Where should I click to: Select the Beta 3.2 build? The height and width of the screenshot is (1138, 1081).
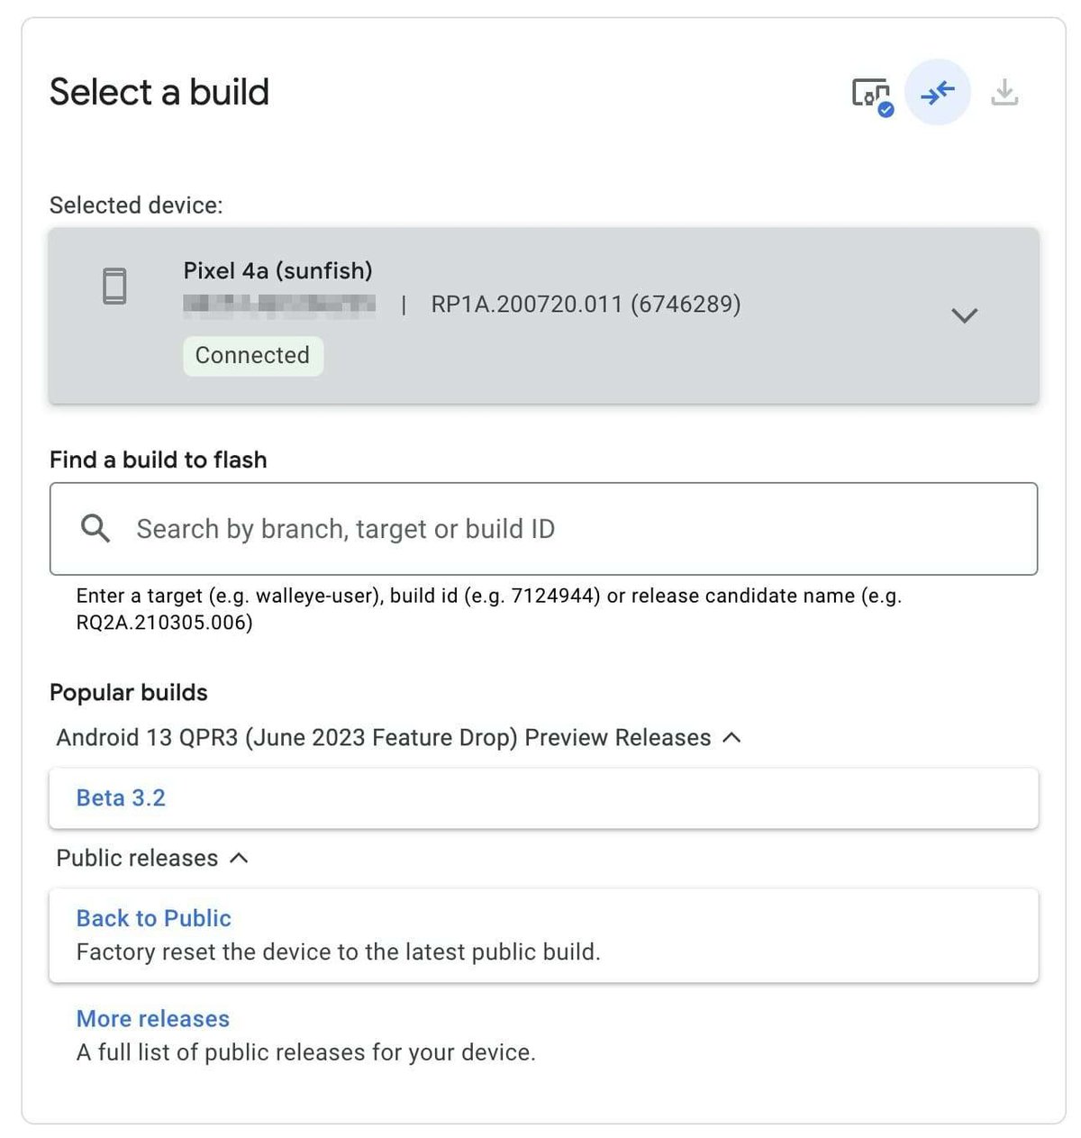[121, 798]
